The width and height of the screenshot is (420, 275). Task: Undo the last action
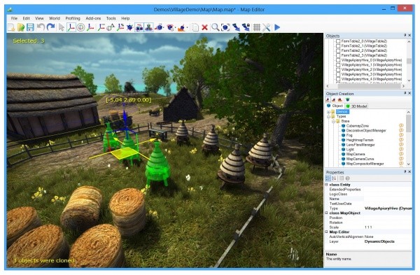click(x=41, y=27)
